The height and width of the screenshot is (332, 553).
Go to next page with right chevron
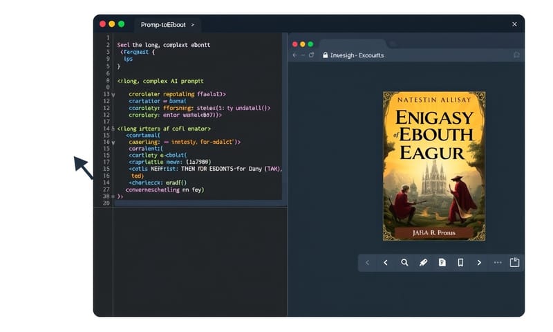[479, 263]
